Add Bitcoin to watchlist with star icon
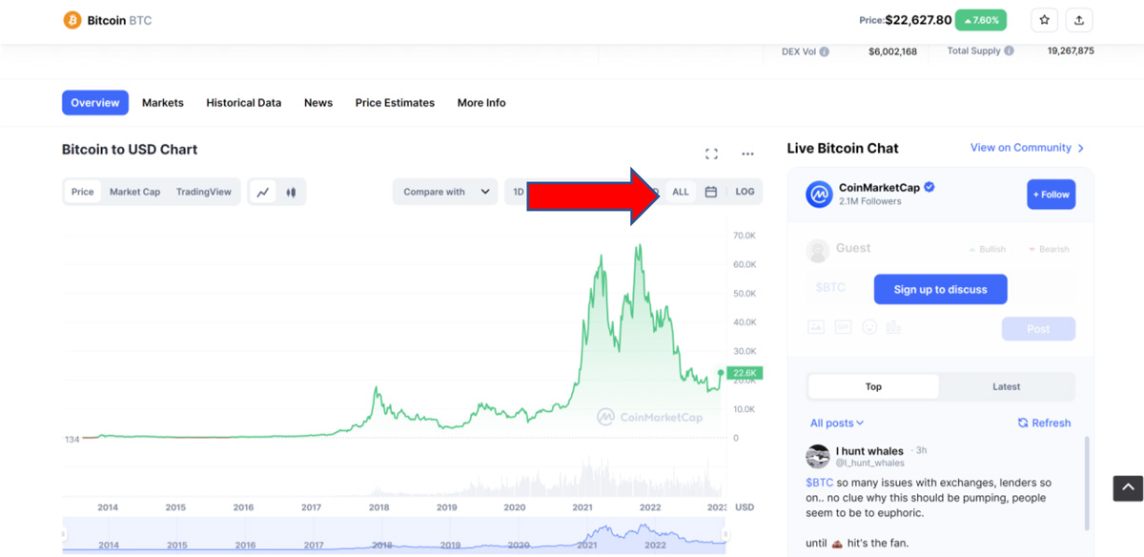The width and height of the screenshot is (1144, 557). pyautogui.click(x=1045, y=20)
